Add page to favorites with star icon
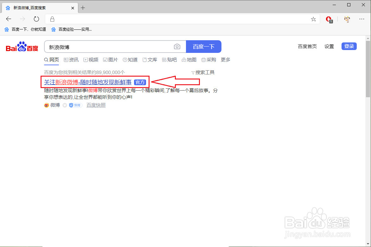371x247 pixels. coord(314,19)
